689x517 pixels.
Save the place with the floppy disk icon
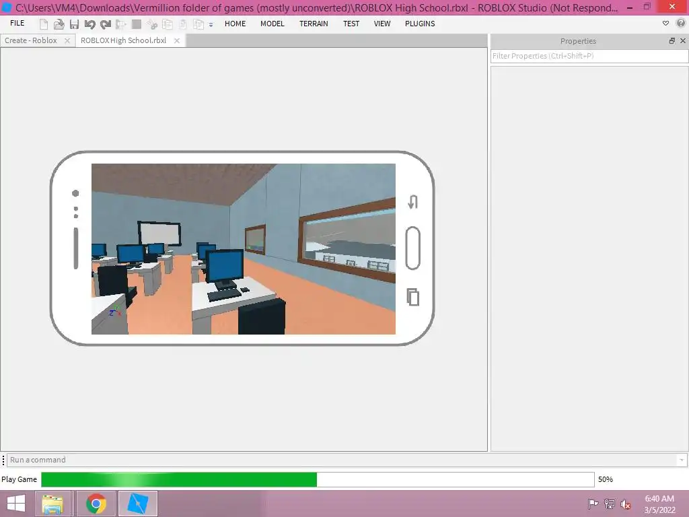click(74, 24)
